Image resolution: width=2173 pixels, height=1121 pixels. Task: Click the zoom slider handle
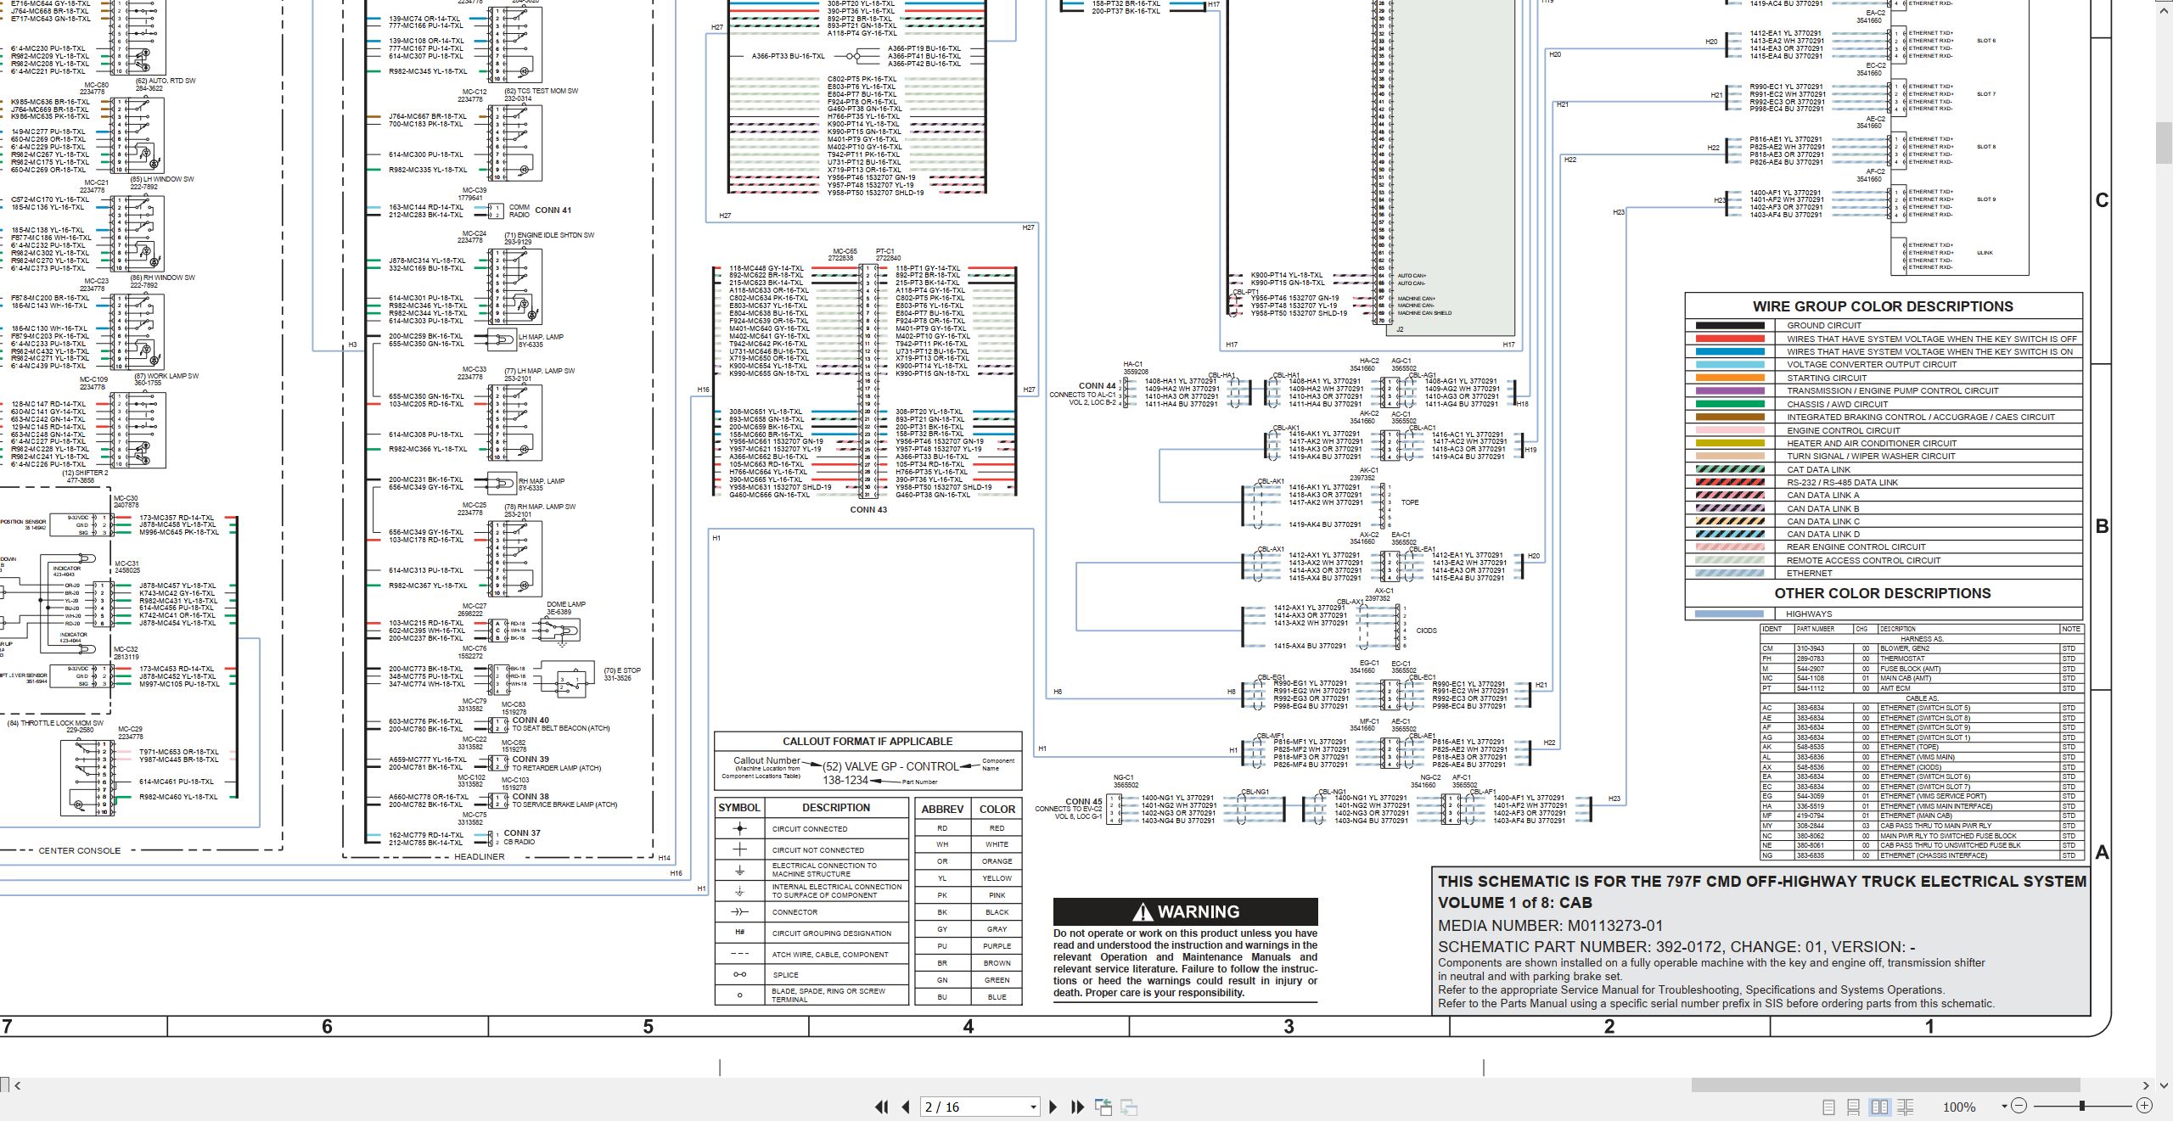click(x=2081, y=1106)
